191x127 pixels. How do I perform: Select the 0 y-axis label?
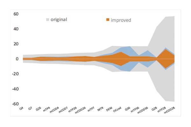tap(18, 59)
